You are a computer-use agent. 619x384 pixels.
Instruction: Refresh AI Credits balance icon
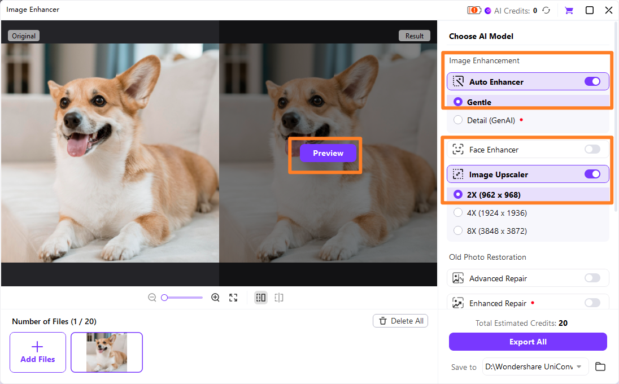(546, 10)
